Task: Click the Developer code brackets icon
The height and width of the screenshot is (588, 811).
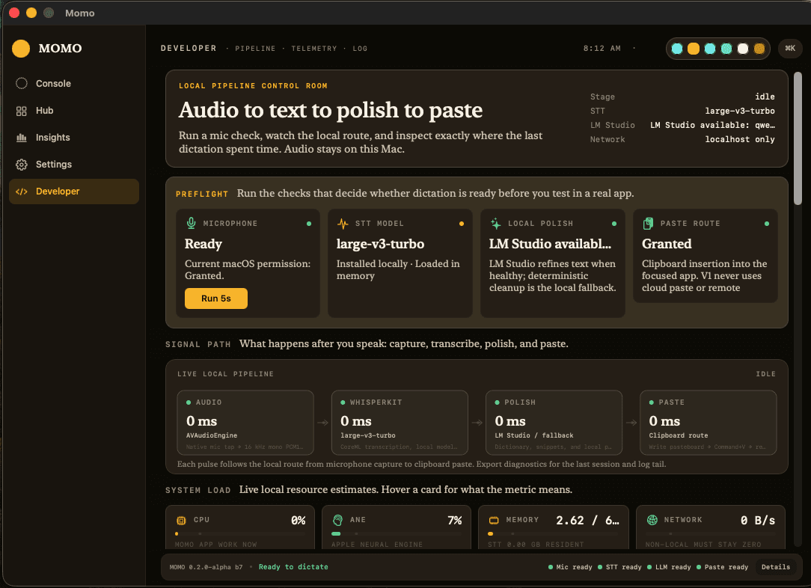Action: pyautogui.click(x=21, y=192)
